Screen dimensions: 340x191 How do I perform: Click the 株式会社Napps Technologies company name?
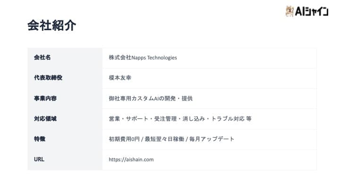(x=143, y=58)
